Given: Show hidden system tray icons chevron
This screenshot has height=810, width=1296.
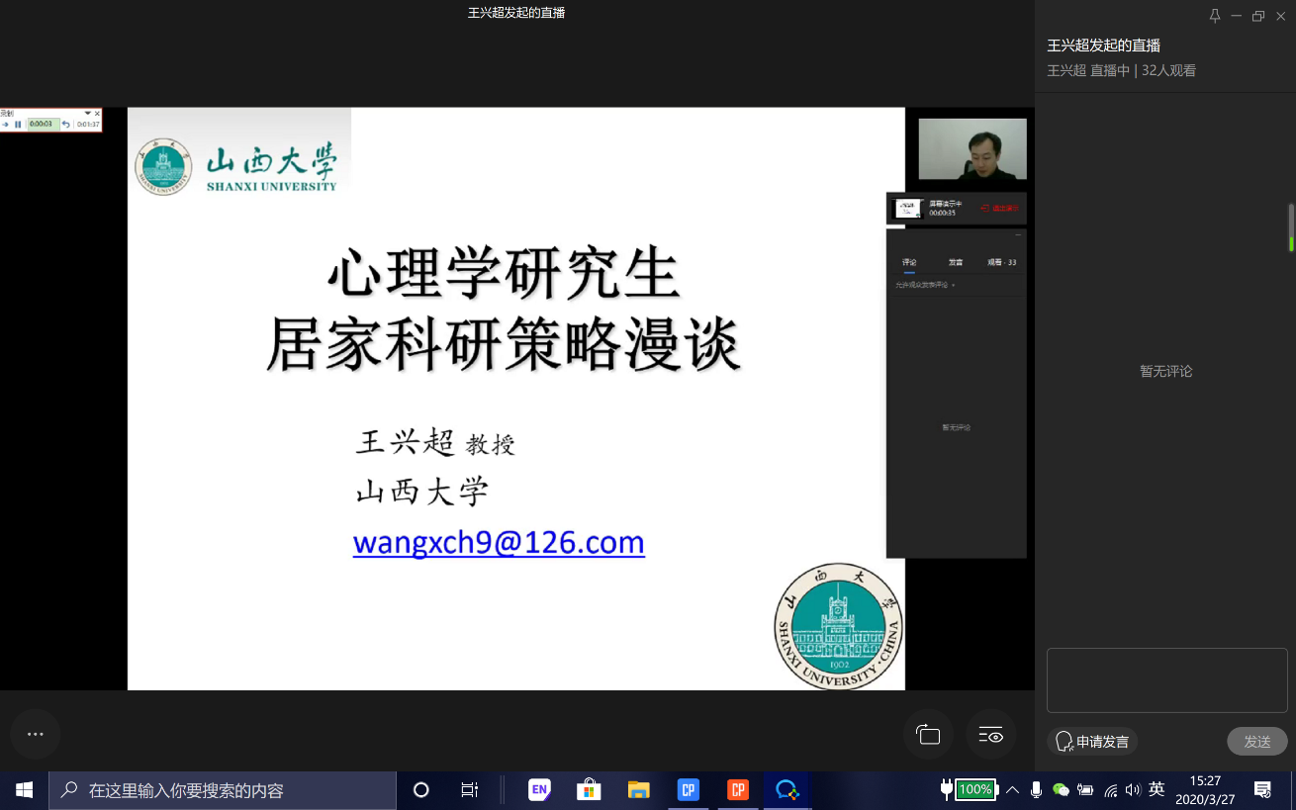Looking at the screenshot, I should point(1012,789).
